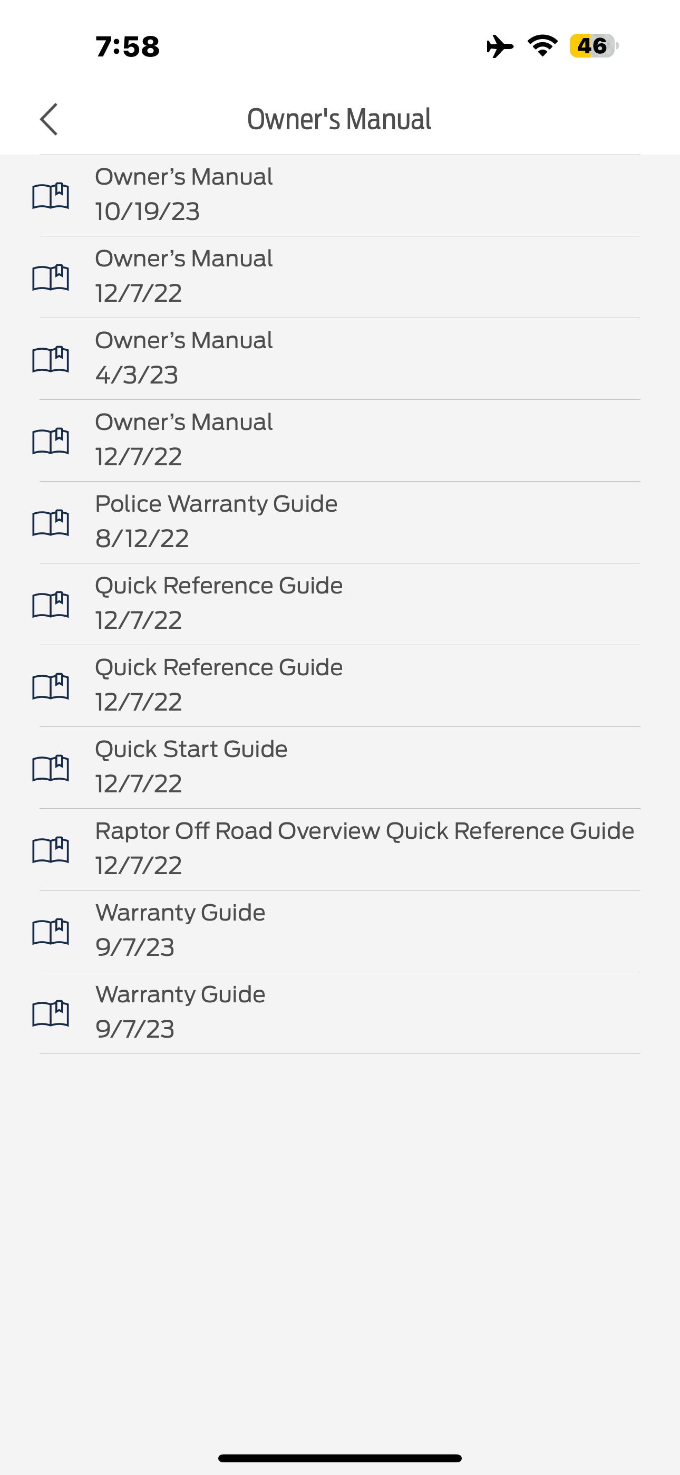Open the Warranty Guide directly below the Raptor guide
This screenshot has height=1475, width=680.
click(339, 931)
